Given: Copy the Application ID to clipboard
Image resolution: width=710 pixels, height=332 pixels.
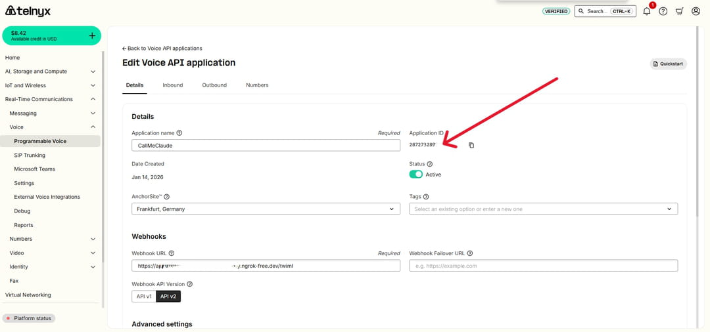Looking at the screenshot, I should pos(471,145).
